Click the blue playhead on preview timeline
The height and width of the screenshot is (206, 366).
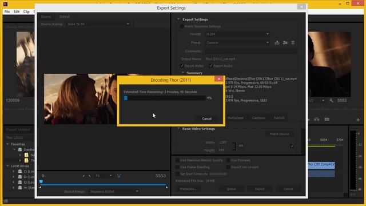[x=41, y=181]
